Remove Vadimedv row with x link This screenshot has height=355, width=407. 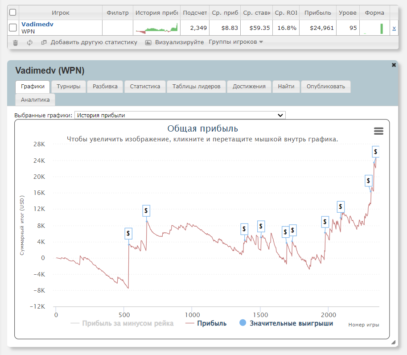(x=394, y=28)
